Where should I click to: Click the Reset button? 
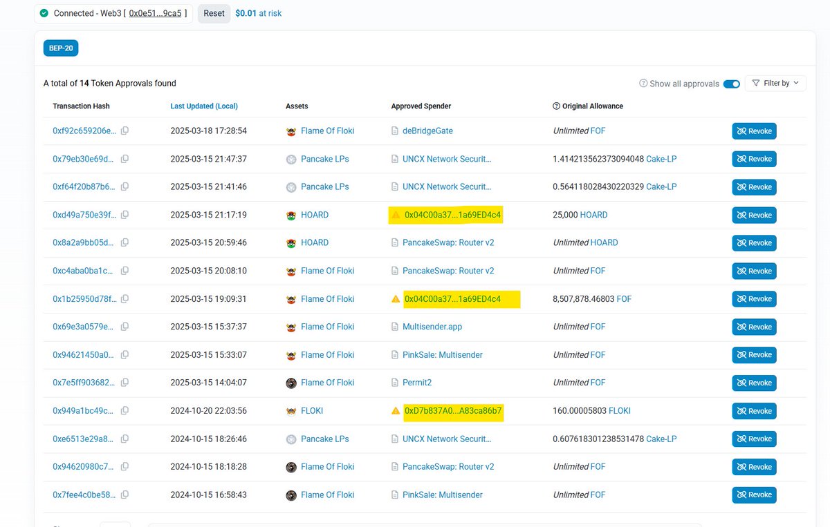(214, 13)
